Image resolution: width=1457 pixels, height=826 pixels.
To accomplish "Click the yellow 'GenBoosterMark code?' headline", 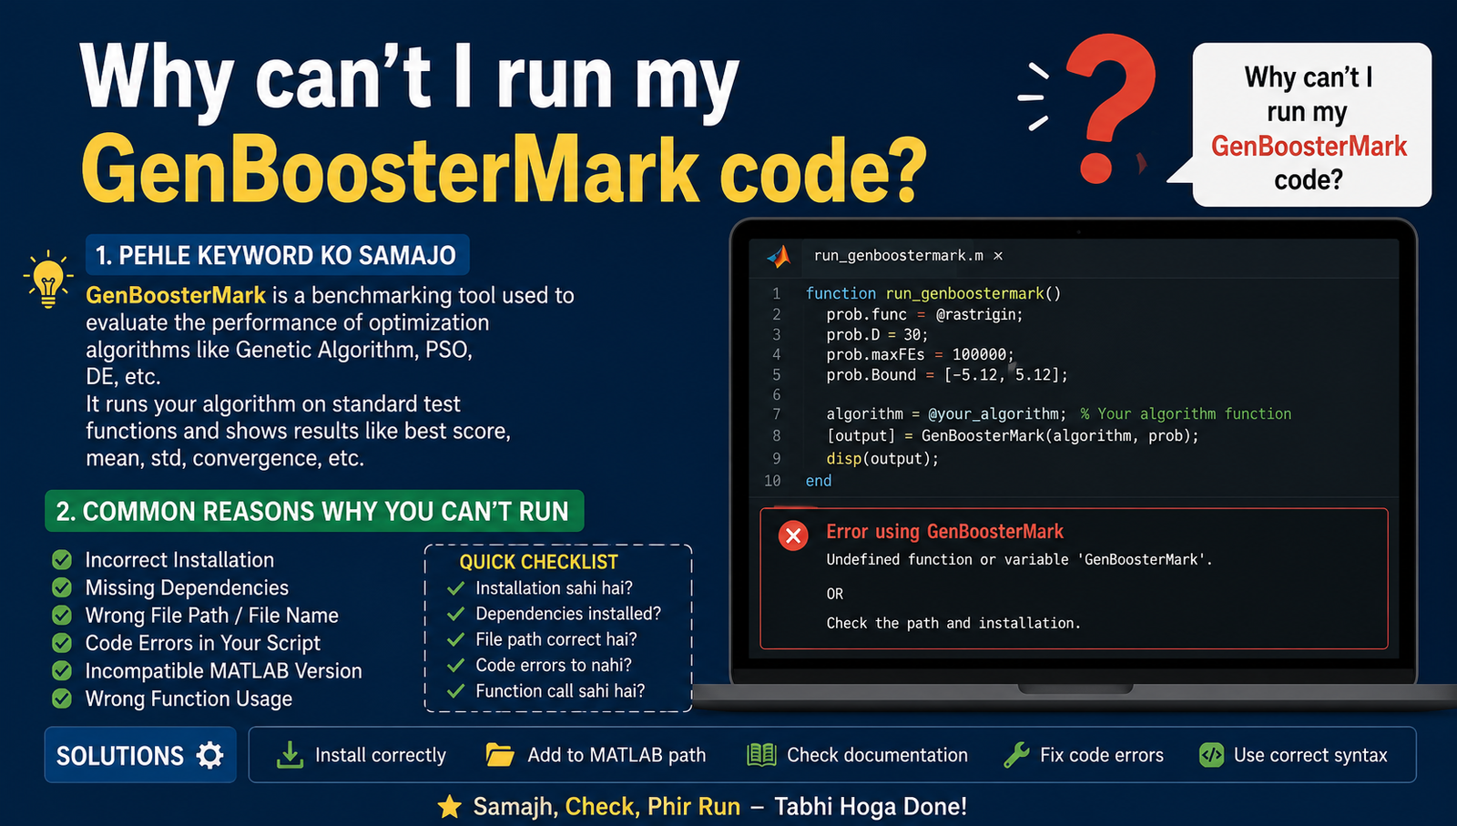I will pyautogui.click(x=504, y=169).
